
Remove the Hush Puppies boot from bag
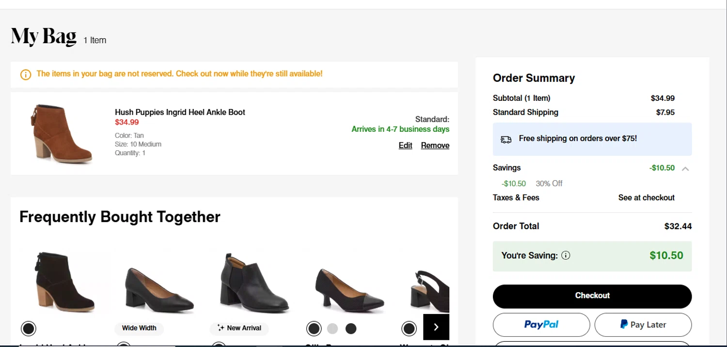click(435, 145)
